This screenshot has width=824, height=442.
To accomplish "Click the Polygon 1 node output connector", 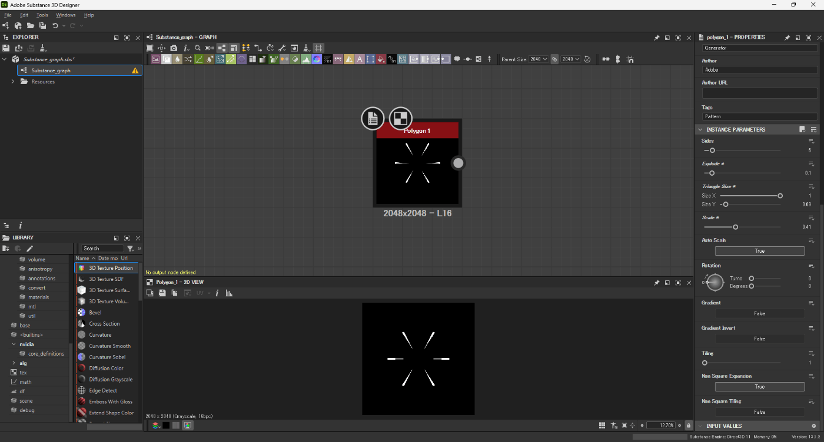I will click(x=458, y=163).
